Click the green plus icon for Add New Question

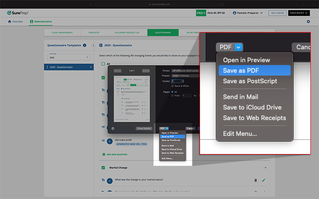pos(104,155)
